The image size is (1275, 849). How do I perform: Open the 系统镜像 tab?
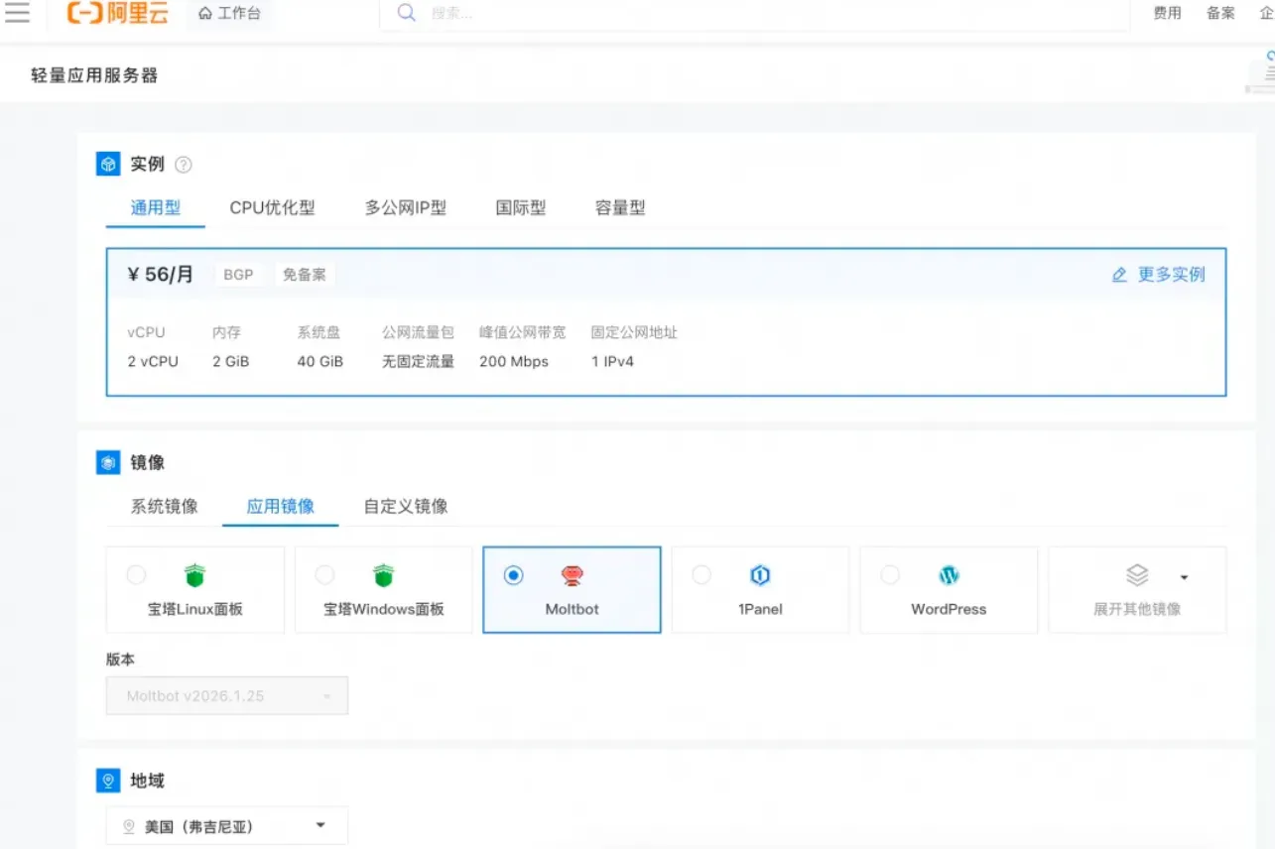tap(165, 507)
